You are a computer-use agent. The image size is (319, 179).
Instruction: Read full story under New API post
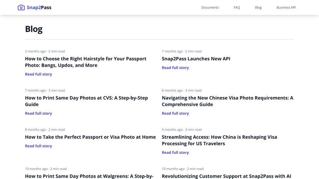175,68
